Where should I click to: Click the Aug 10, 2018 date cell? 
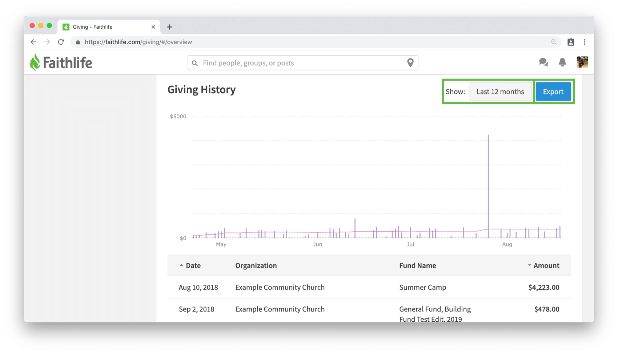coord(198,287)
